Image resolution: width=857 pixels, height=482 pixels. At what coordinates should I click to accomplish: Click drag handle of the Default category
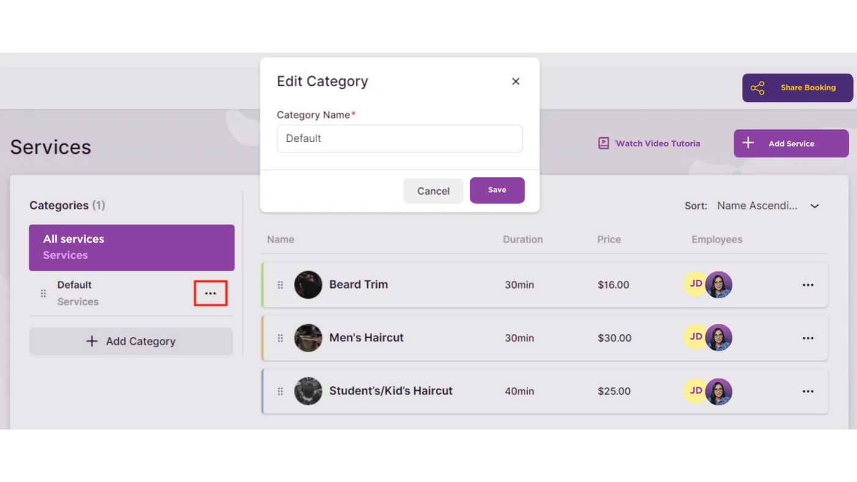pos(43,293)
